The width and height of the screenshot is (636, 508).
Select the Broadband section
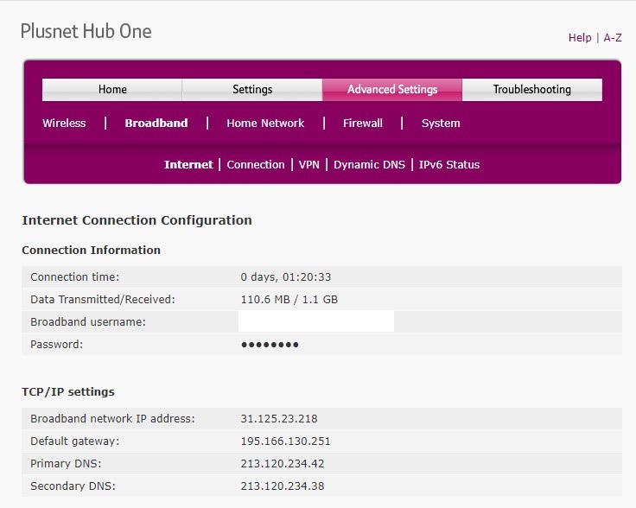pos(156,124)
